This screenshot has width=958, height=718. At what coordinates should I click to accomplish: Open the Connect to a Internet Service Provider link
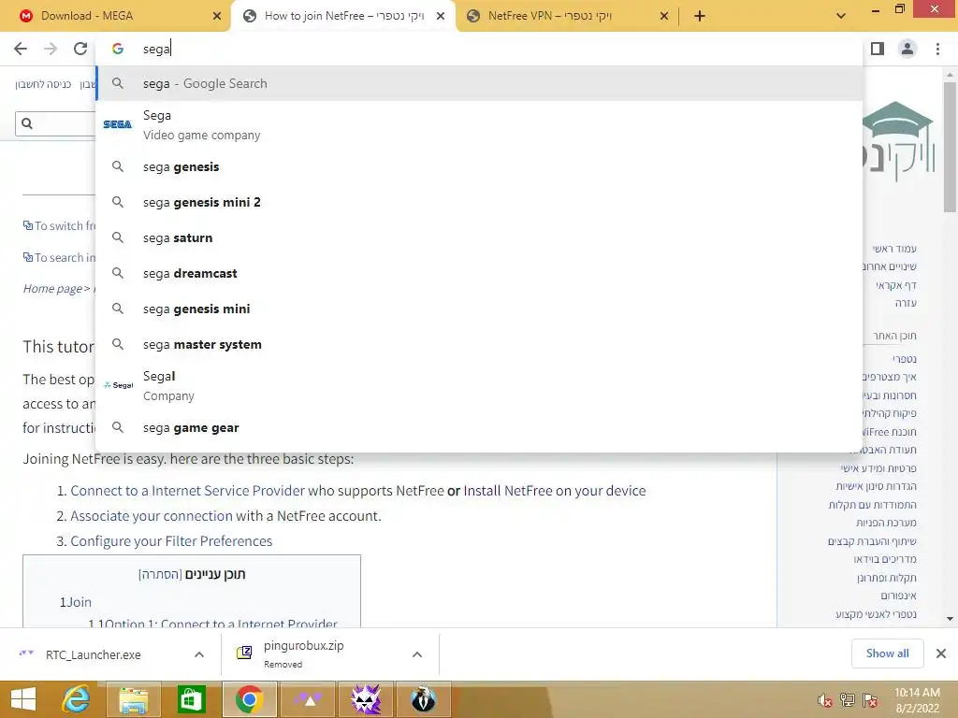click(x=187, y=491)
